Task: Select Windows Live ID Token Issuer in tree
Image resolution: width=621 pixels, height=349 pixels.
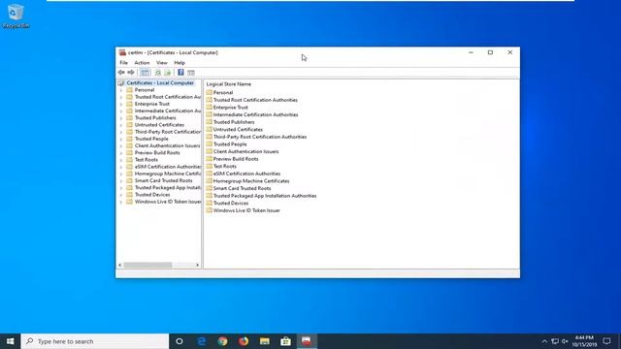Action: pos(168,202)
